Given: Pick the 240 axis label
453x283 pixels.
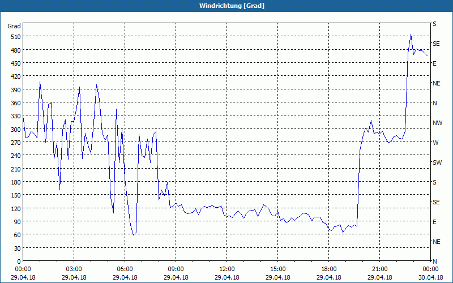Looking at the screenshot, I should pos(16,156).
